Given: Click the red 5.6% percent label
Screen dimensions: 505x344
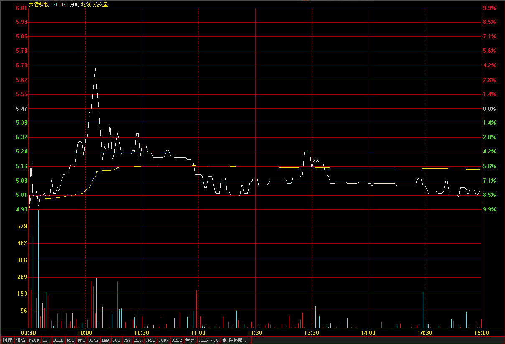Looking at the screenshot, I should 489,51.
